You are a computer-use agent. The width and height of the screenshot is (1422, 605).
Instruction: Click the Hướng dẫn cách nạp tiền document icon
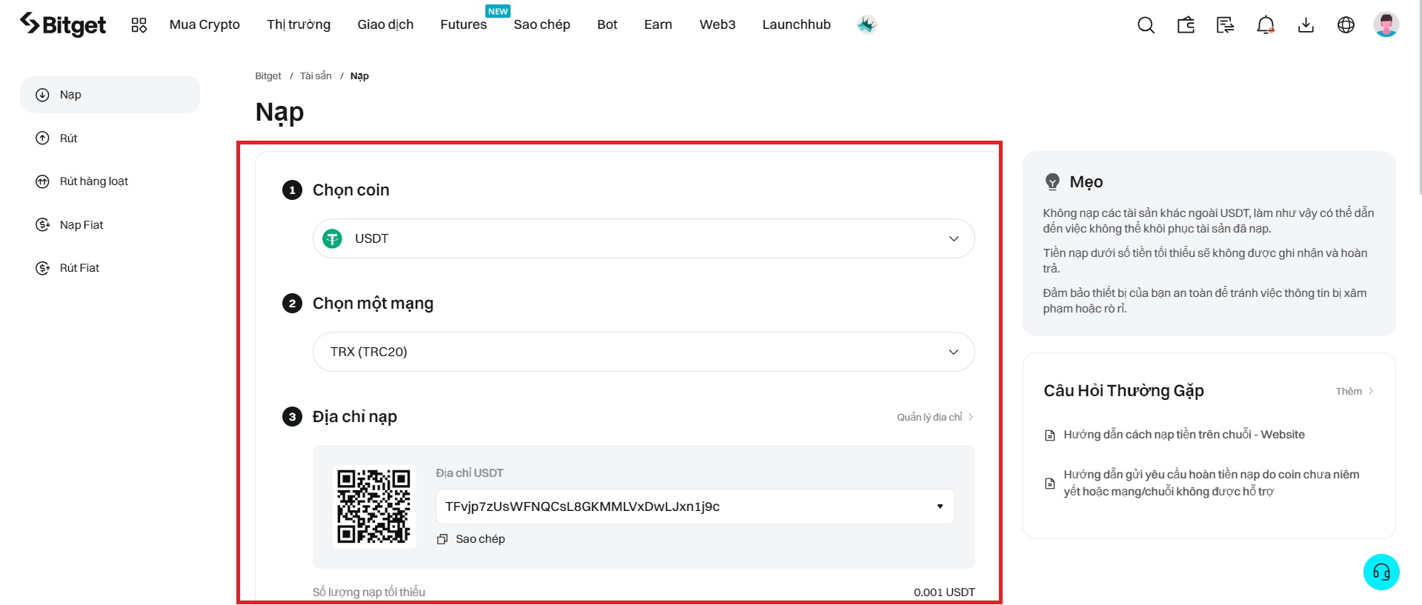tap(1050, 435)
